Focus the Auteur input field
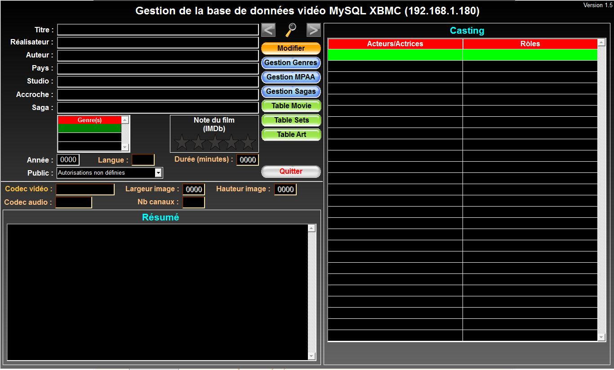The width and height of the screenshot is (614, 370). pos(158,56)
